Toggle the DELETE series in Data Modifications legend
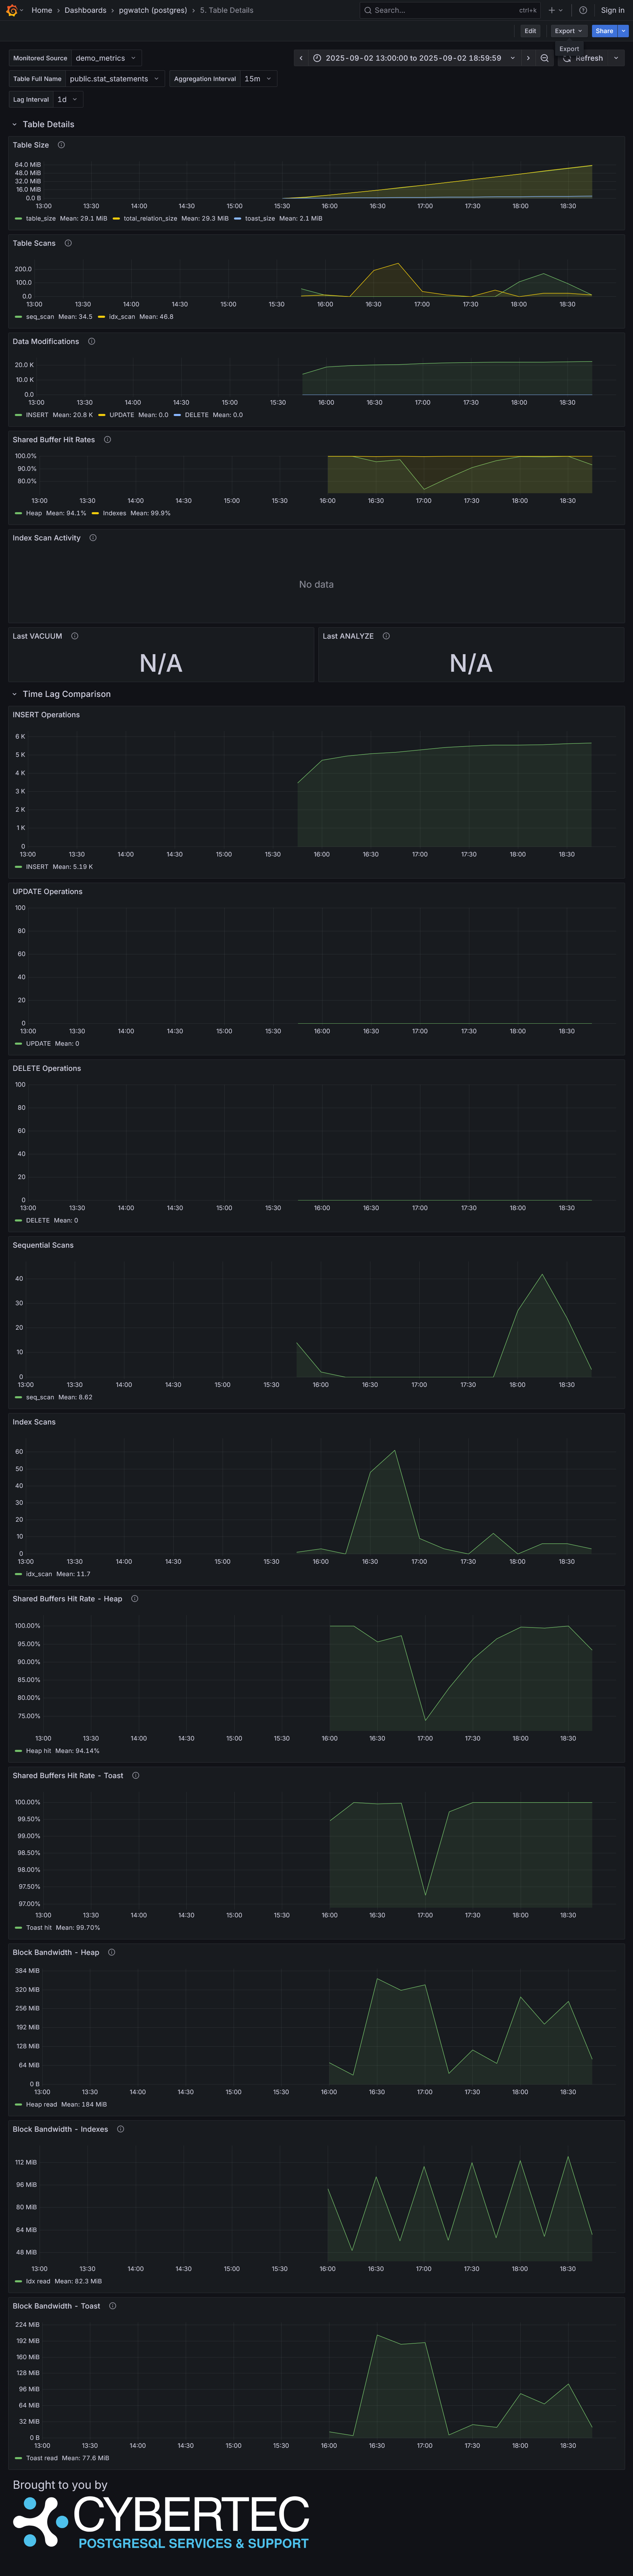The image size is (633, 2576). coord(196,415)
